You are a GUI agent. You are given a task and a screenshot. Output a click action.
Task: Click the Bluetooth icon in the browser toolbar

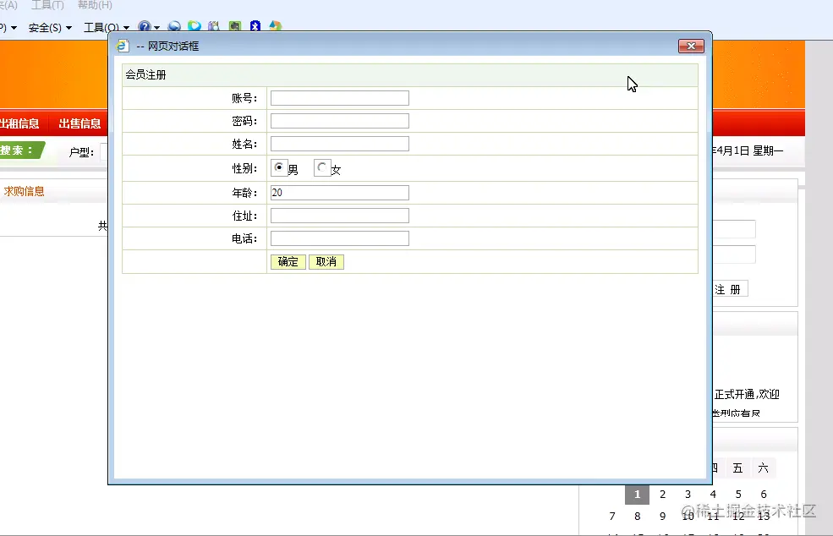coord(255,26)
